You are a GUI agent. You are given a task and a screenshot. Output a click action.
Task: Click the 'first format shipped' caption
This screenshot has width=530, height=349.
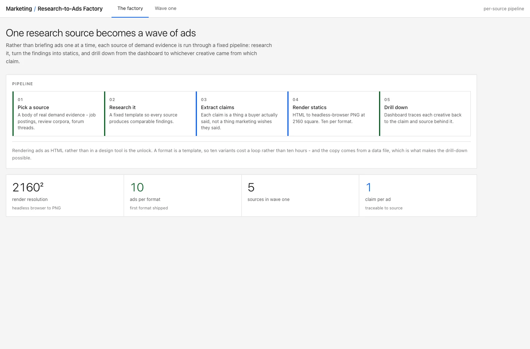[149, 208]
